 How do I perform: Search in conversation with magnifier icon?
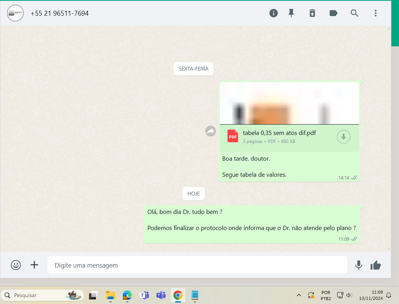(354, 13)
